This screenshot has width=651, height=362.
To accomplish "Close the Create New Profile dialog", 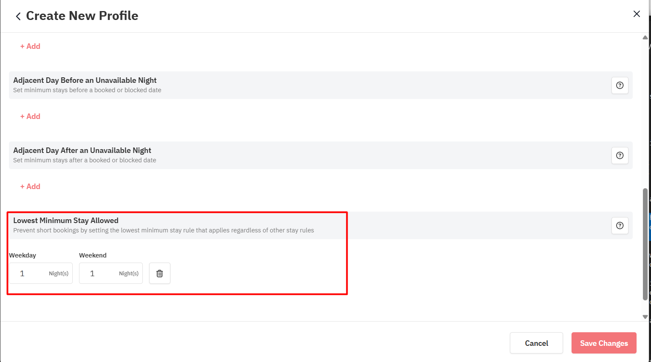I will coord(636,14).
